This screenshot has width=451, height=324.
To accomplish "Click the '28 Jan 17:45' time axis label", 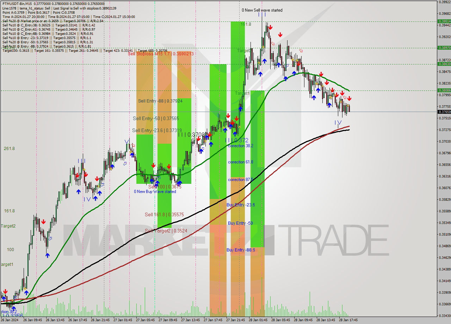I will pyautogui.click(x=348, y=320).
